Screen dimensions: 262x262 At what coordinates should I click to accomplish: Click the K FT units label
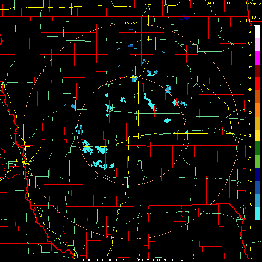tap(246, 20)
